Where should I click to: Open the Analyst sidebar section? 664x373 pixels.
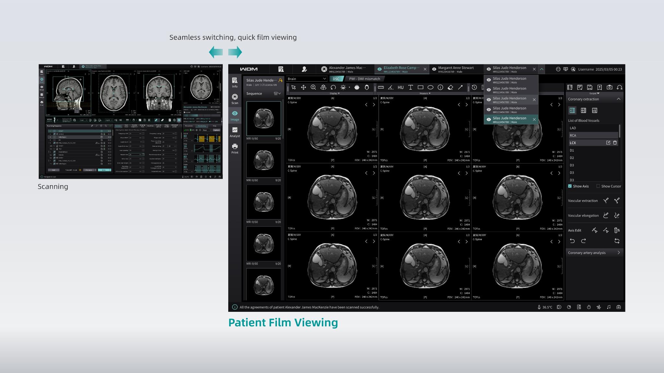pyautogui.click(x=235, y=132)
